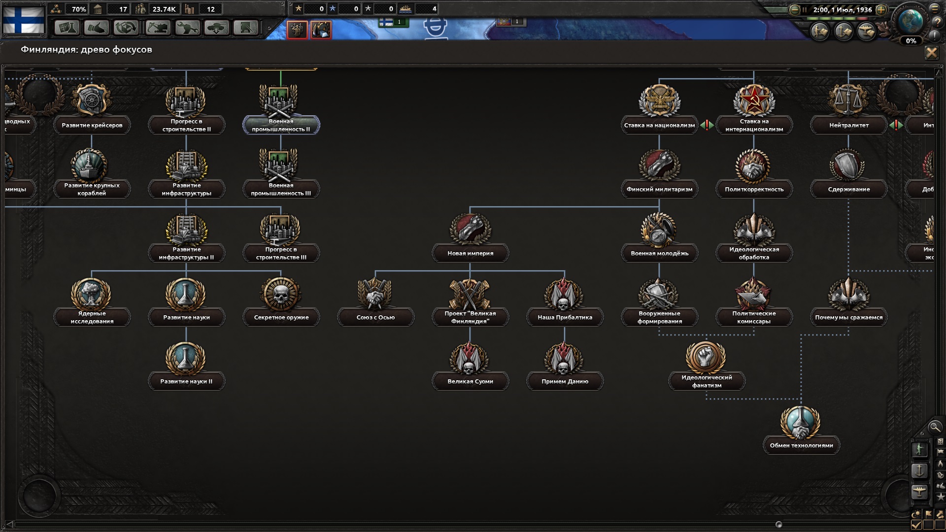Image resolution: width=946 pixels, height=532 pixels.
Task: Toggle the day/night cycle checkbox
Action: tap(916, 524)
